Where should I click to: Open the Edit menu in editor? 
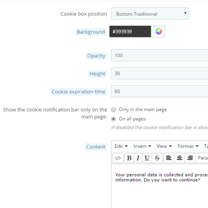[121, 146]
